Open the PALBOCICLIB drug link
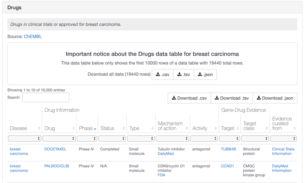The height and width of the screenshot is (183, 305). click(x=57, y=166)
